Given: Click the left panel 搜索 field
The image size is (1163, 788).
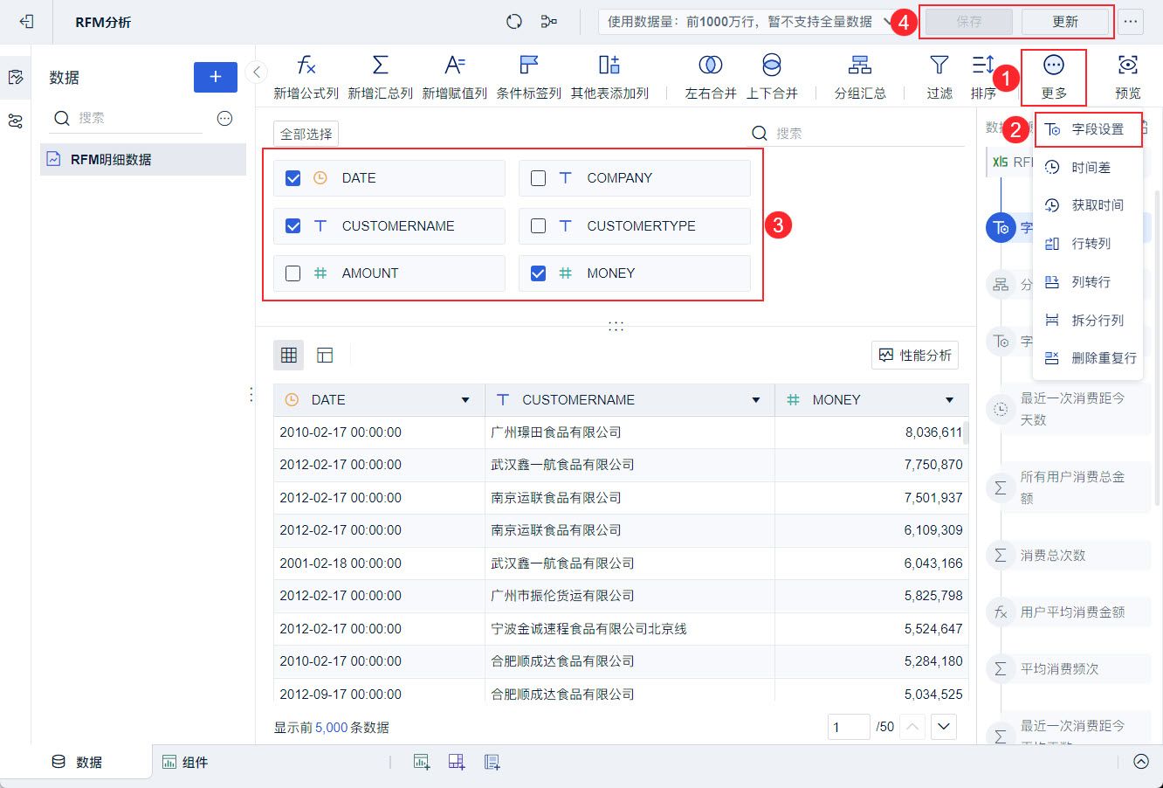Looking at the screenshot, I should coord(128,118).
